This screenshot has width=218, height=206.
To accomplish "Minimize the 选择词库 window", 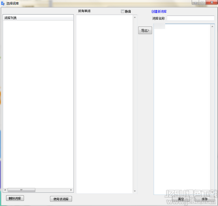I will click(x=196, y=3).
